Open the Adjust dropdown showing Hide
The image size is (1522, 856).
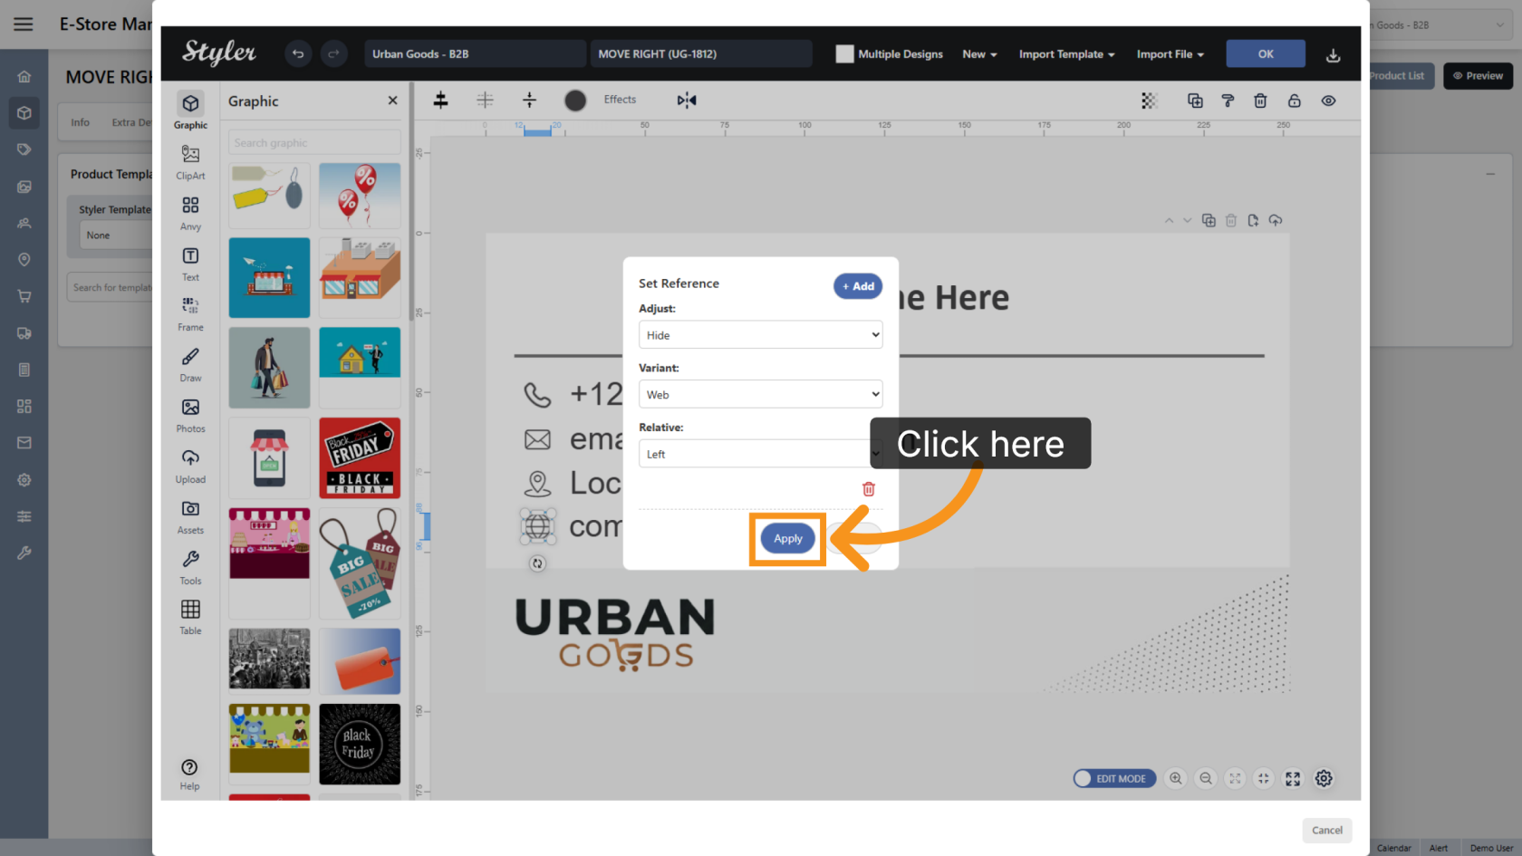pyautogui.click(x=760, y=335)
